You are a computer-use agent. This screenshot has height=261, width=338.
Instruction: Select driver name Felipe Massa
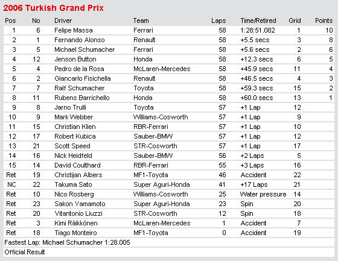[73, 30]
